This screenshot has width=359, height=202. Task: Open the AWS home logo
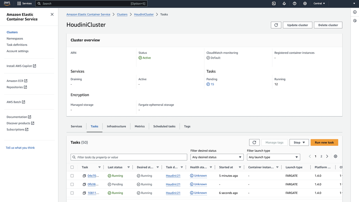pyautogui.click(x=7, y=4)
